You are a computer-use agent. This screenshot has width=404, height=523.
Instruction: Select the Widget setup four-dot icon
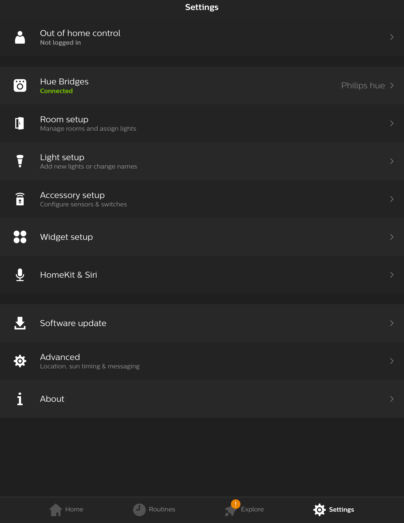[x=20, y=237]
